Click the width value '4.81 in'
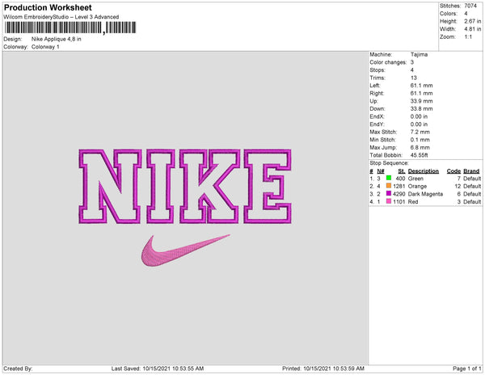The width and height of the screenshot is (485, 375). pyautogui.click(x=473, y=29)
